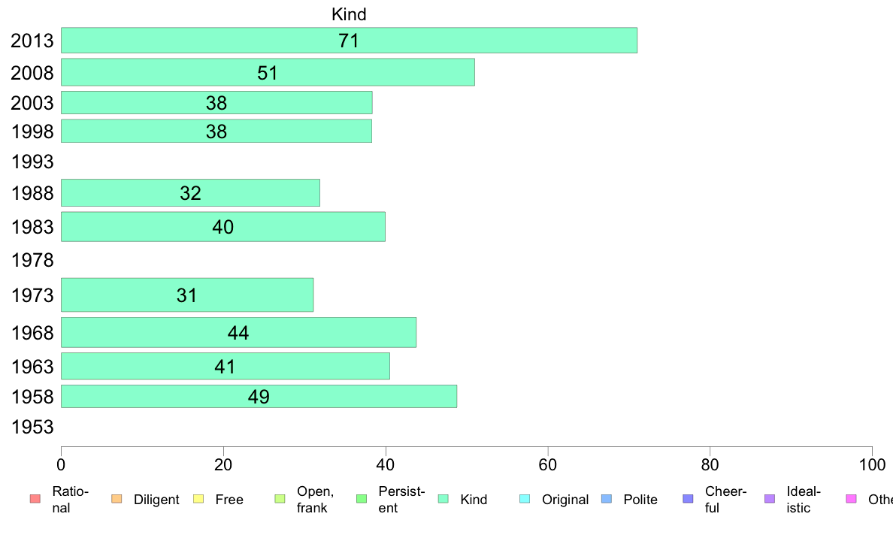Screen dimensions: 893x553
Task: Select the Polite legend swatch
Action: point(607,499)
